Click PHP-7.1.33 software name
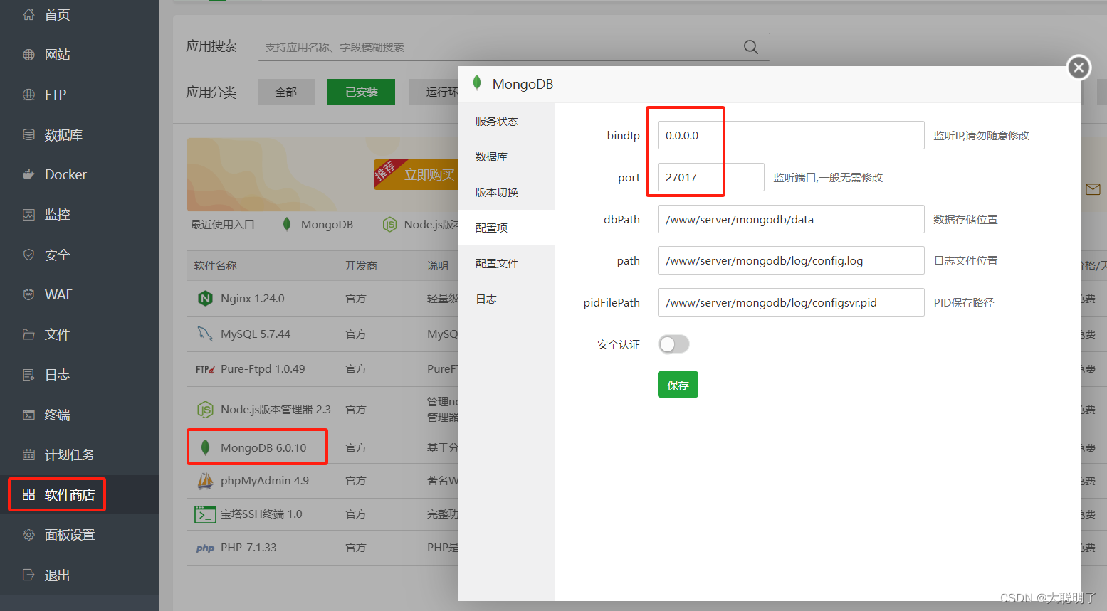Screen dimensions: 1107x611 (248, 548)
